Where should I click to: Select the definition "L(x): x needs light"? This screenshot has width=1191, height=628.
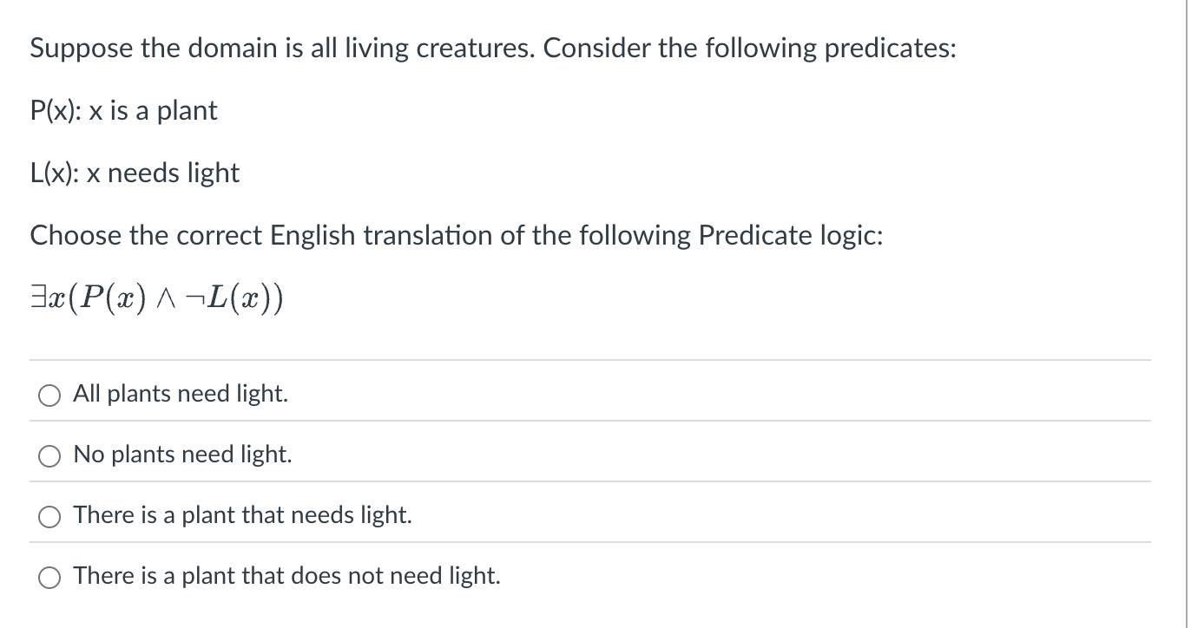(135, 173)
